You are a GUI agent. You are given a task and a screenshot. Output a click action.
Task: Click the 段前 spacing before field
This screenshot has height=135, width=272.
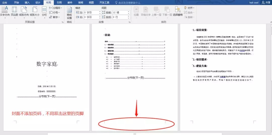pos(119,12)
